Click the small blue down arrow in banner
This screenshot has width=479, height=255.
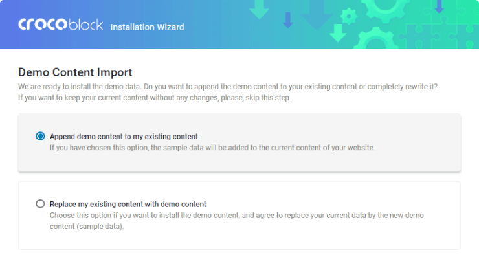coord(288,20)
